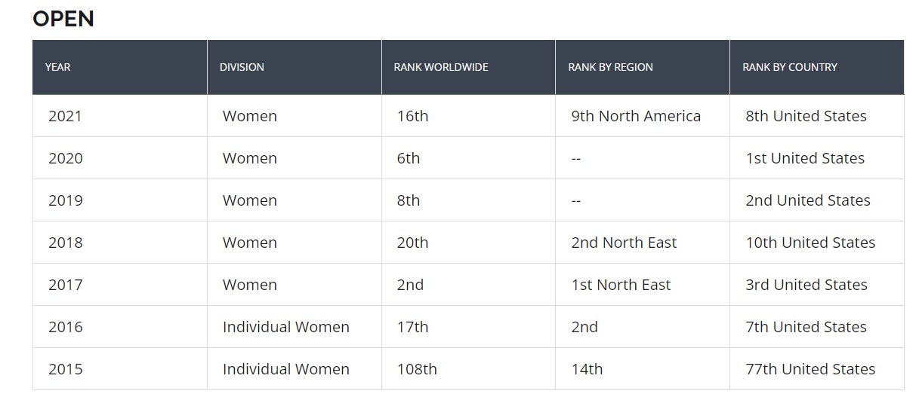Click the DIVISION column header
919x403 pixels.
242,67
